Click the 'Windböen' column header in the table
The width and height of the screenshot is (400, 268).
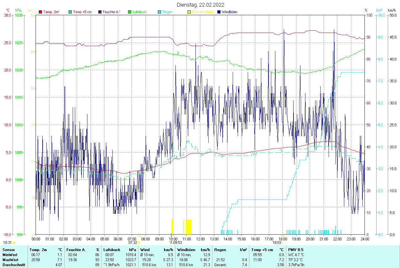click(x=186, y=250)
